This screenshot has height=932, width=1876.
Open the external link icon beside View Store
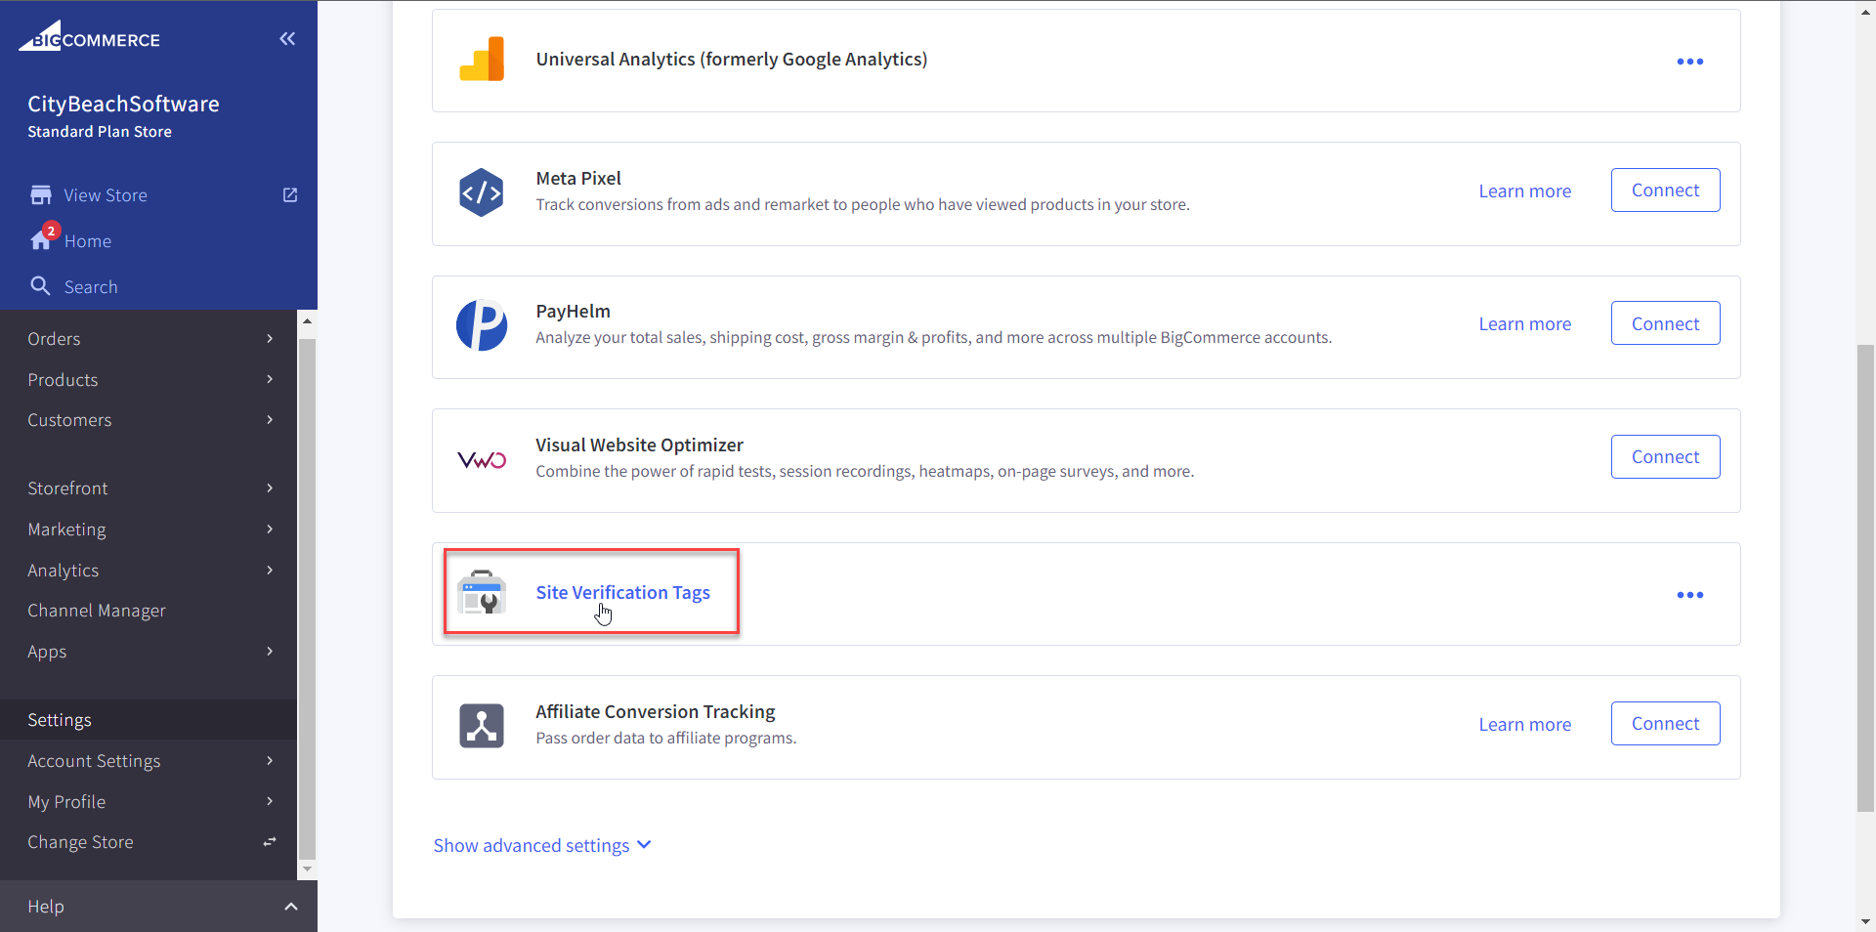(x=290, y=195)
